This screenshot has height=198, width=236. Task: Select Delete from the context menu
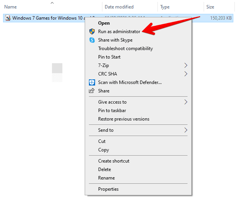coord(138,169)
